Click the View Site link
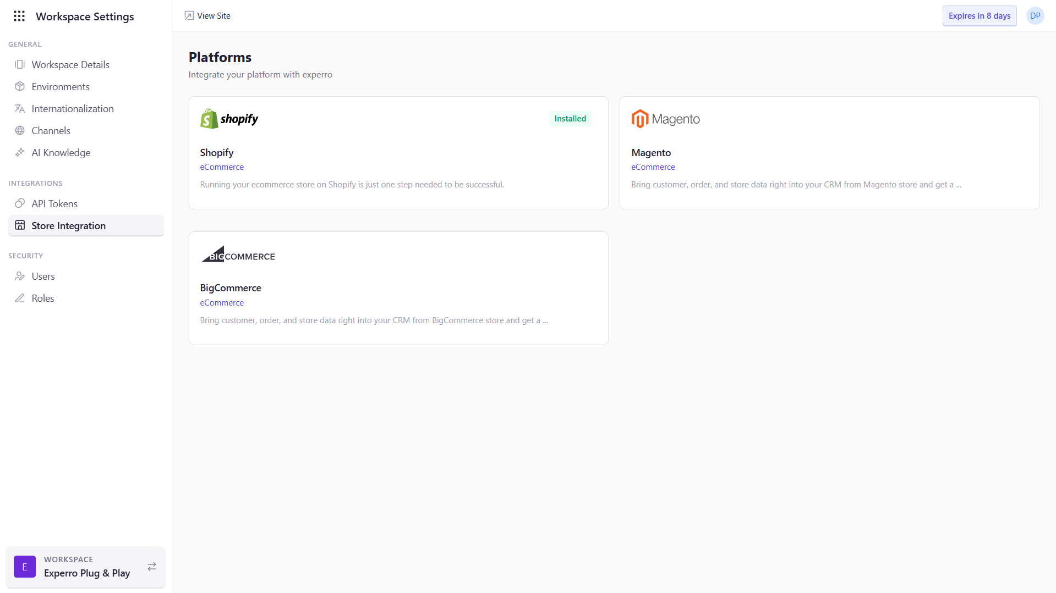 [x=207, y=15]
